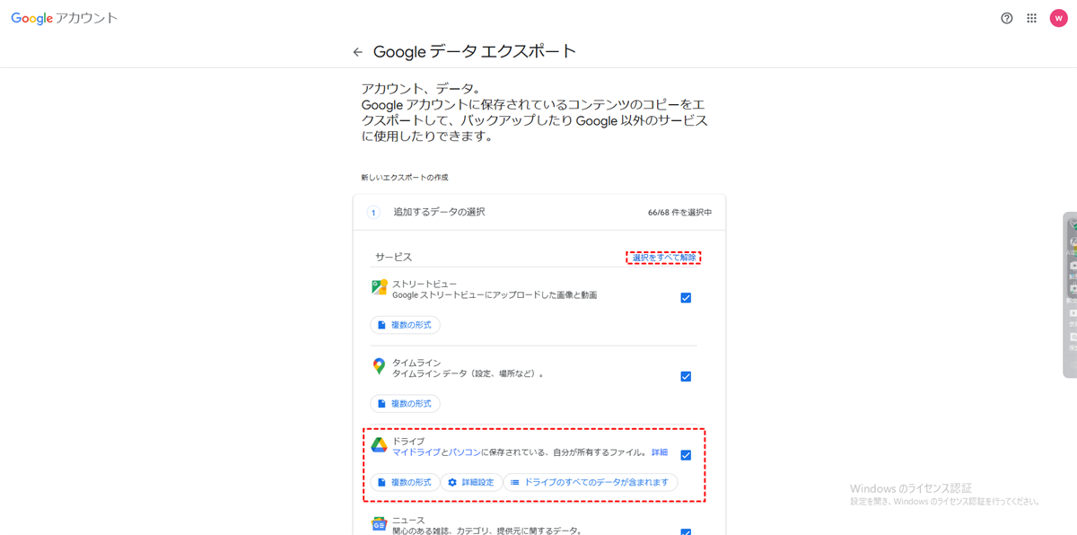Viewport: 1077px width, 535px height.
Task: Click step 1 追加するデータの選択 header
Action: (x=439, y=212)
